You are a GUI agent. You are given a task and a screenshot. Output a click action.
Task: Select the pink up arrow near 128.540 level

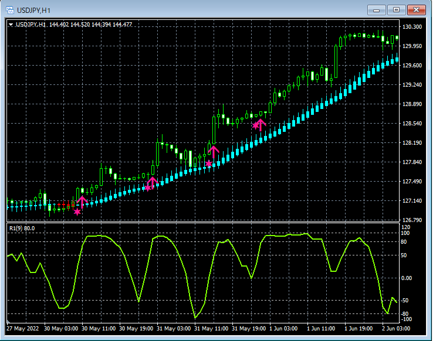pyautogui.click(x=261, y=125)
